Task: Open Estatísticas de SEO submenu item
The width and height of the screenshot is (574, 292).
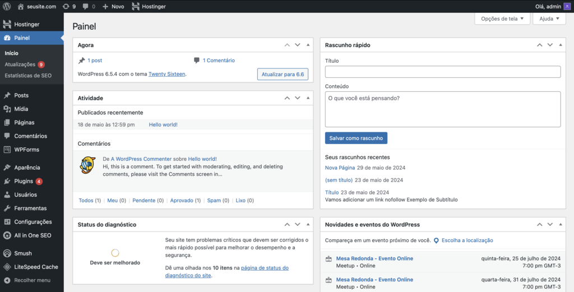Action: [28, 75]
